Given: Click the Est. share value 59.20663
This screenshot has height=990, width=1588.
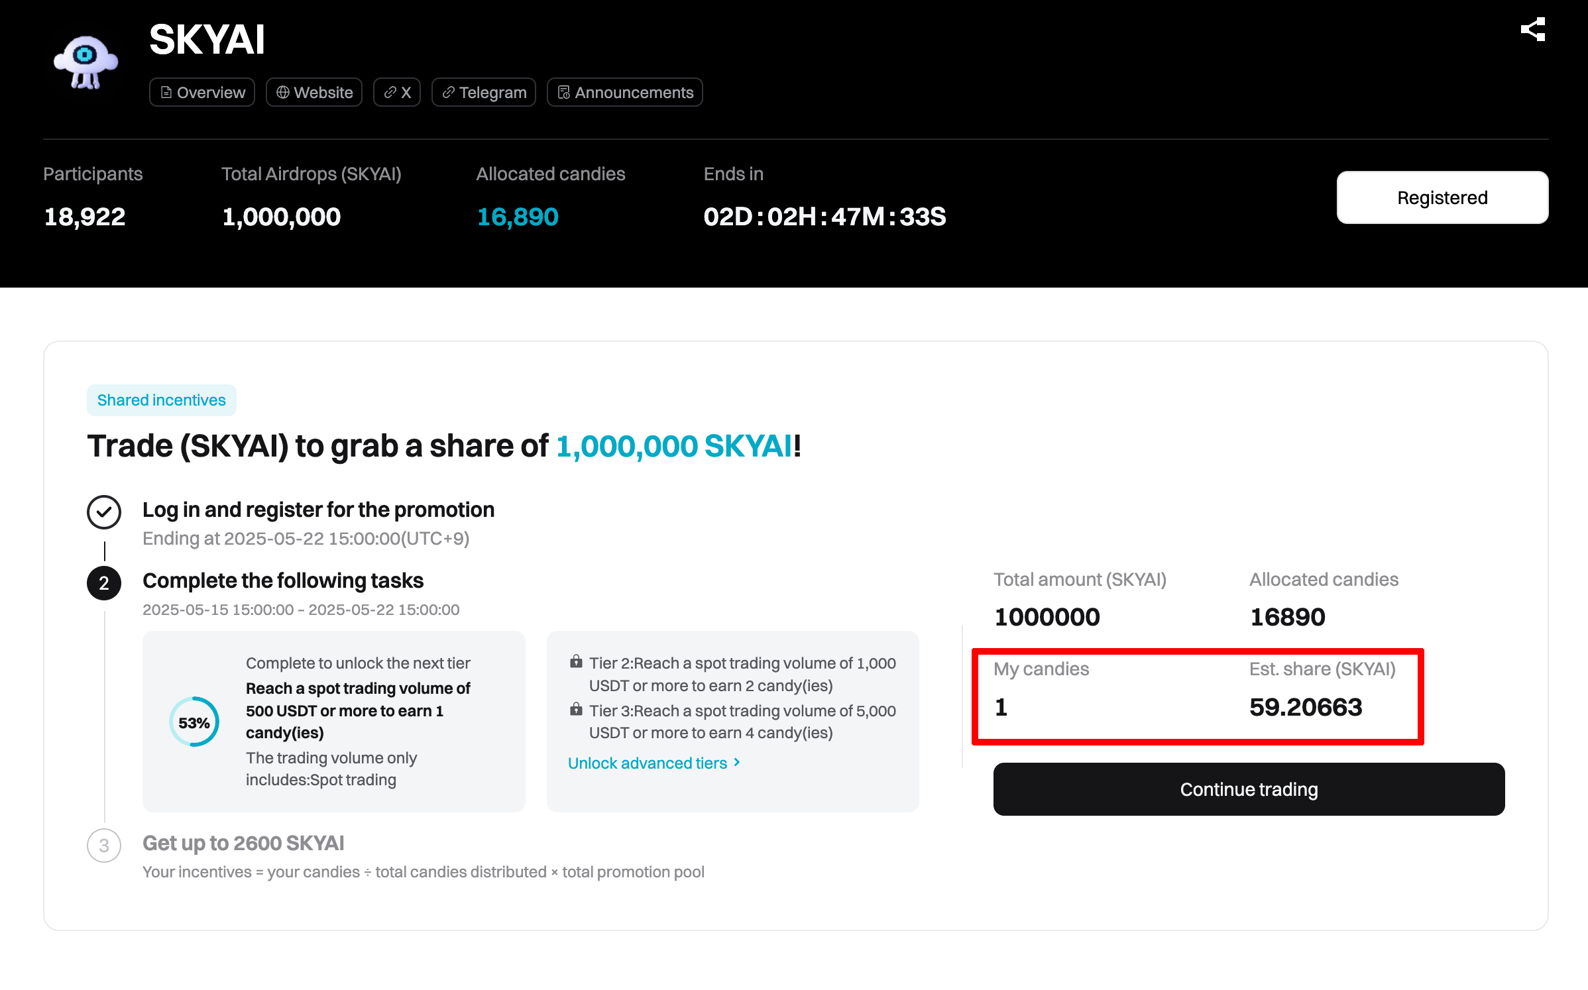Looking at the screenshot, I should pos(1306,707).
